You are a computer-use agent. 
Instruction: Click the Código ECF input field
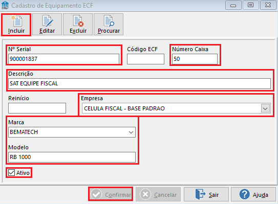tap(145, 59)
